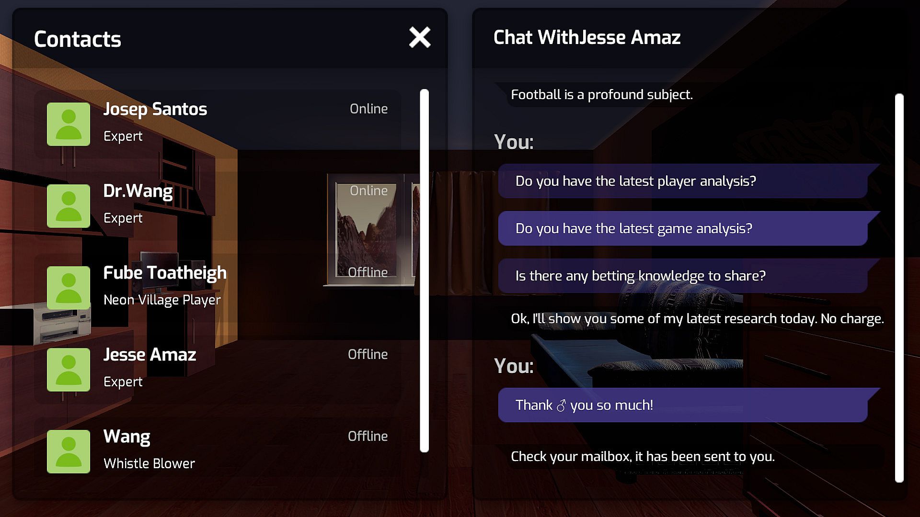The width and height of the screenshot is (920, 517).
Task: Click Fube Toatheigh's avatar icon
Action: [x=69, y=288]
